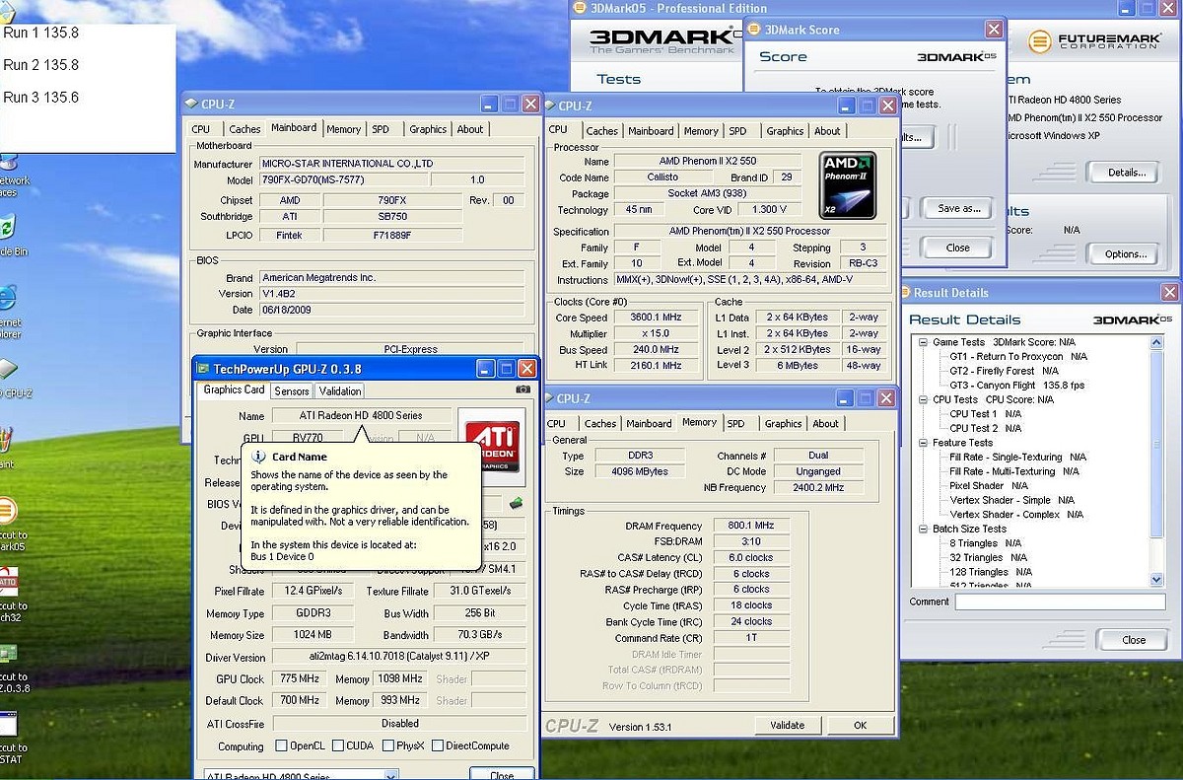Switch to the Validation tab in GPU-Z
This screenshot has width=1183, height=780.
click(340, 391)
